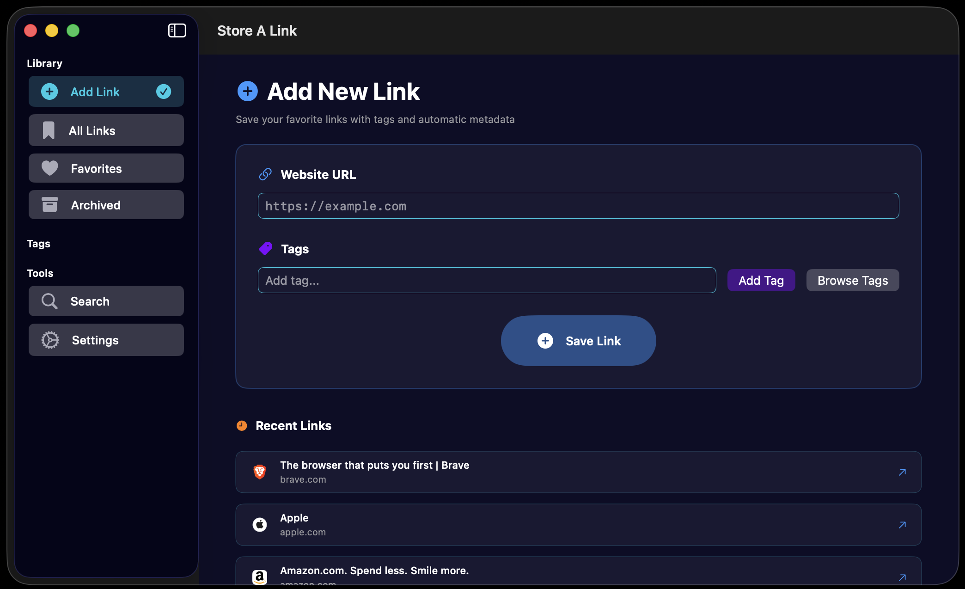Click the Brave lion favicon
The height and width of the screenshot is (589, 965).
(260, 472)
